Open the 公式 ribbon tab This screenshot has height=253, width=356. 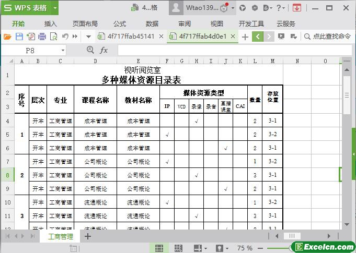pyautogui.click(x=120, y=23)
